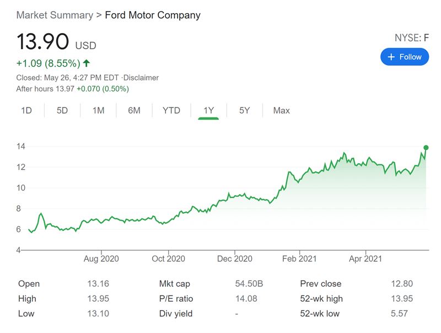
Task: Click the Mkt cap value 54.50B
Action: (249, 284)
